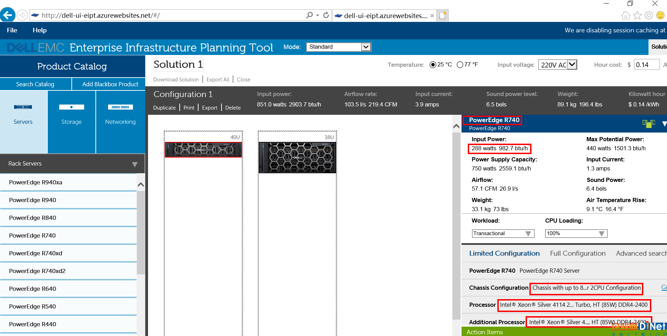Click Export under Configuration 1
The image size is (667, 336).
210,107
